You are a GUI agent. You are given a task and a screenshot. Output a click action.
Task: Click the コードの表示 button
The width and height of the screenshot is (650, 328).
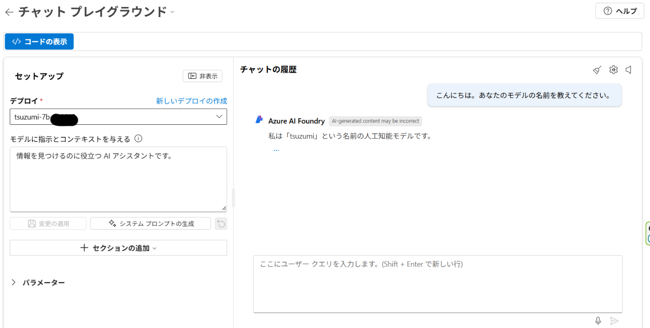39,41
